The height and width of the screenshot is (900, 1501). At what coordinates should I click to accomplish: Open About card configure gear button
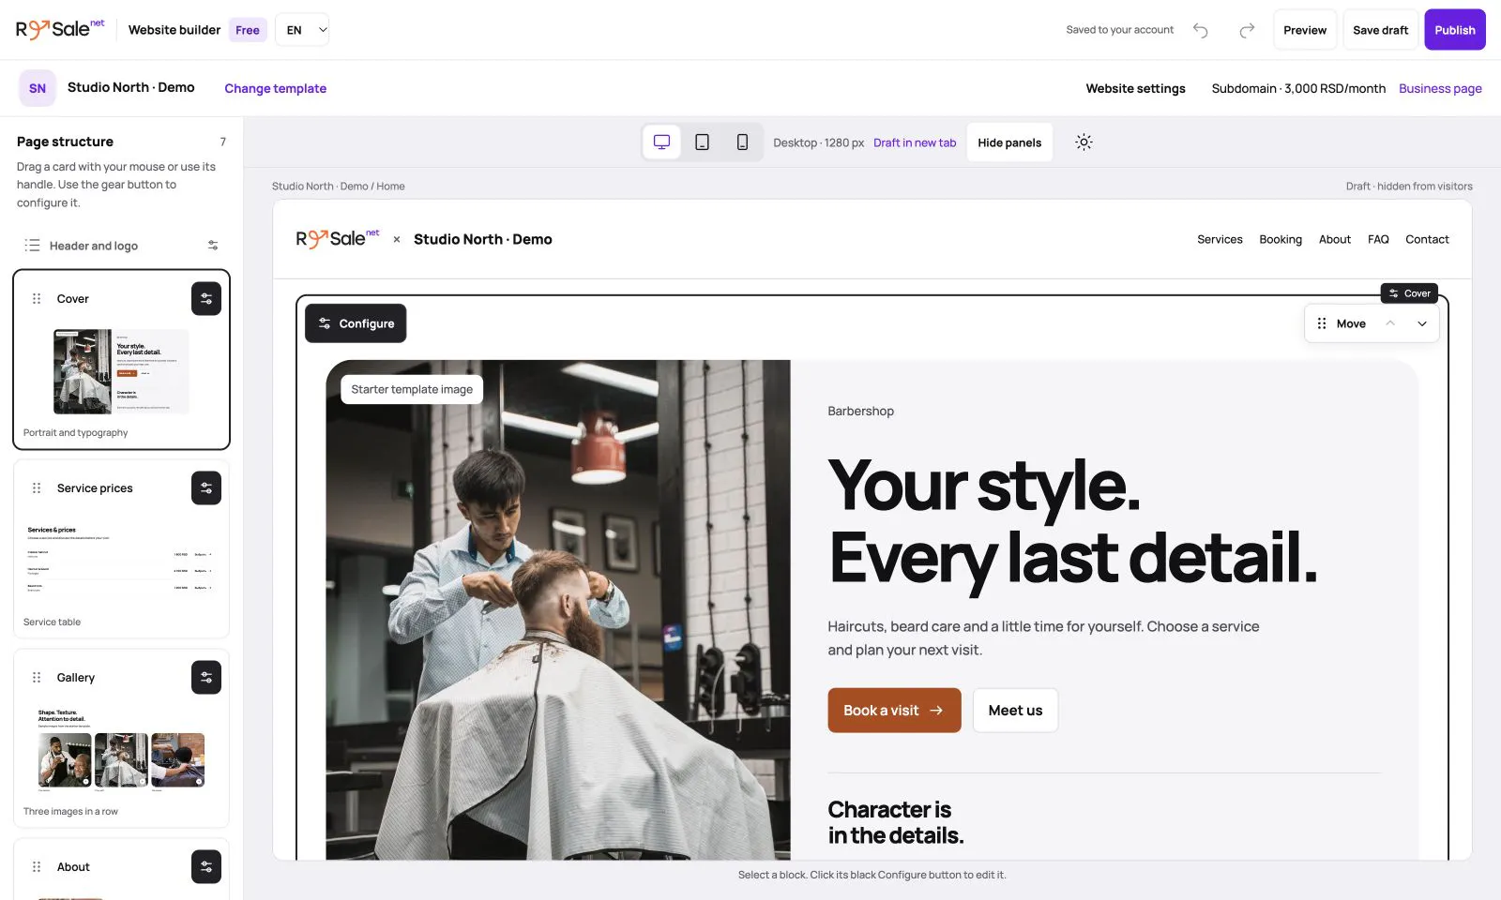point(206,867)
